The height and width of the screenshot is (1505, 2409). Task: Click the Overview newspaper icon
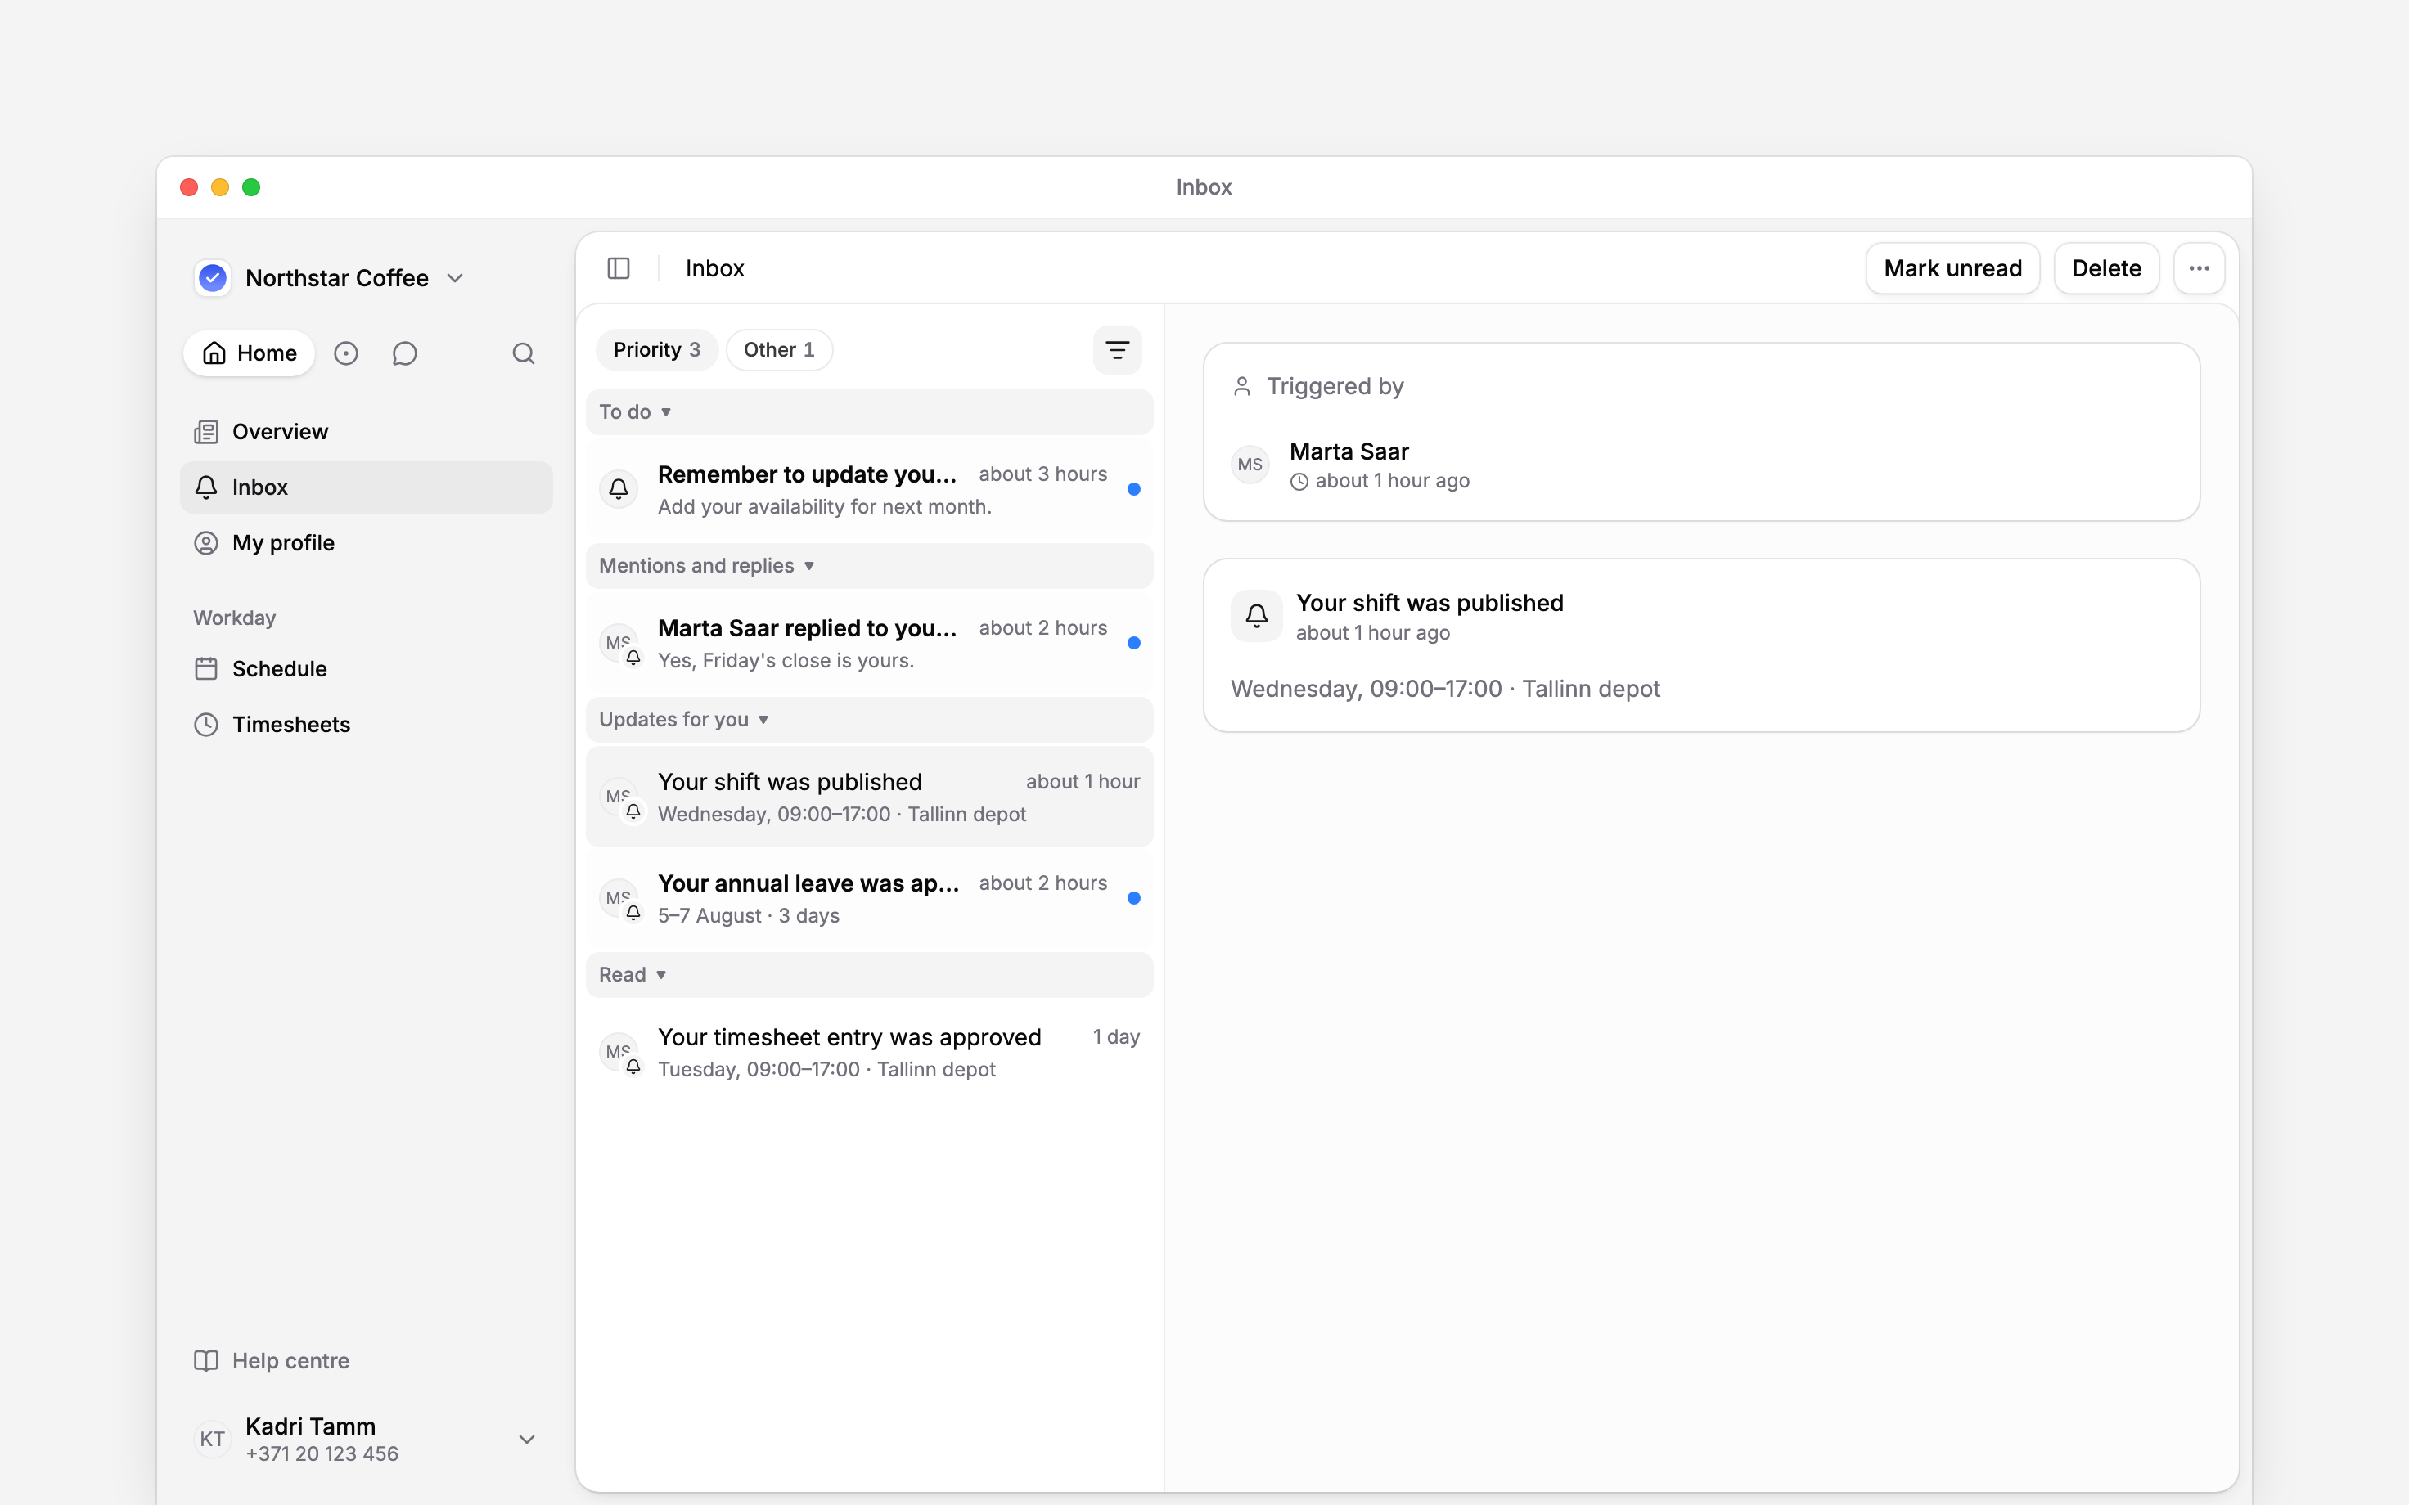(206, 432)
